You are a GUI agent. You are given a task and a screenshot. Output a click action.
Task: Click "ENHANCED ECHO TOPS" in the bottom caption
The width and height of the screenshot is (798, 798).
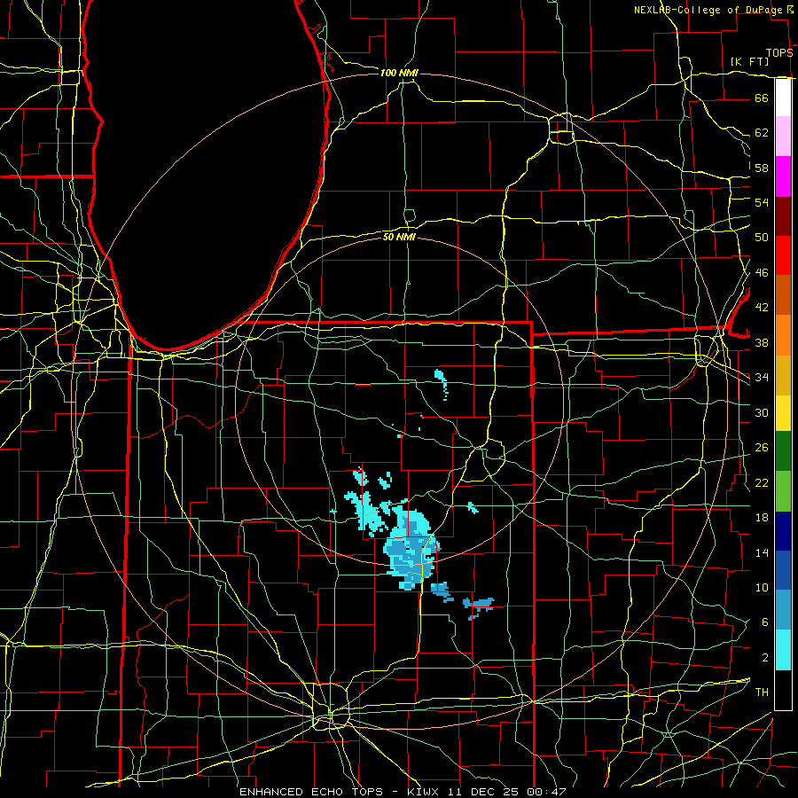tap(311, 792)
